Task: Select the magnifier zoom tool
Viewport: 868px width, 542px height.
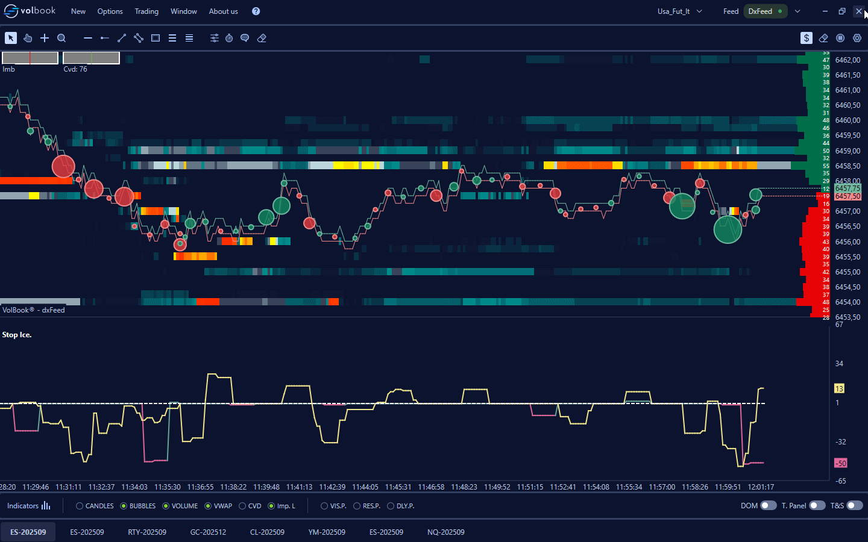Action: click(x=61, y=38)
